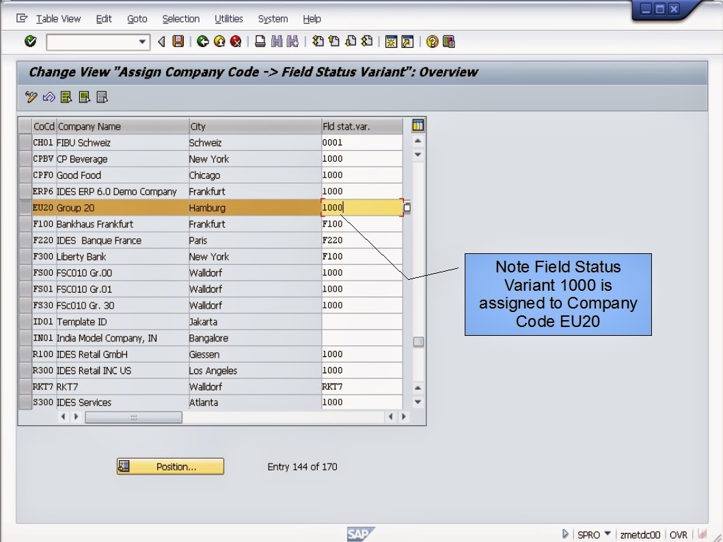The width and height of the screenshot is (723, 542).
Task: Open the Table View menu
Action: tap(58, 18)
